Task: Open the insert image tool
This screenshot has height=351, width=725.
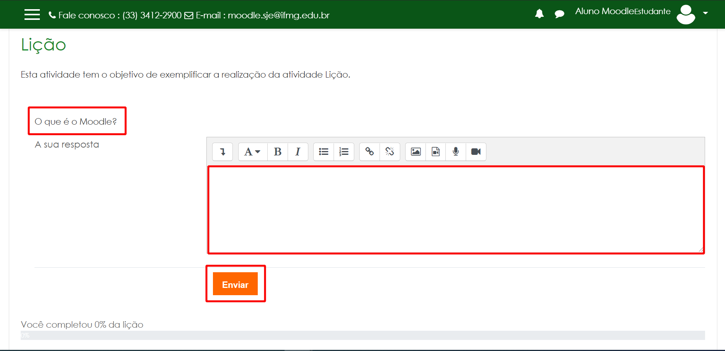Action: pos(415,152)
